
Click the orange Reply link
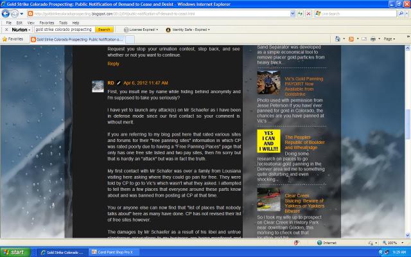[113, 64]
